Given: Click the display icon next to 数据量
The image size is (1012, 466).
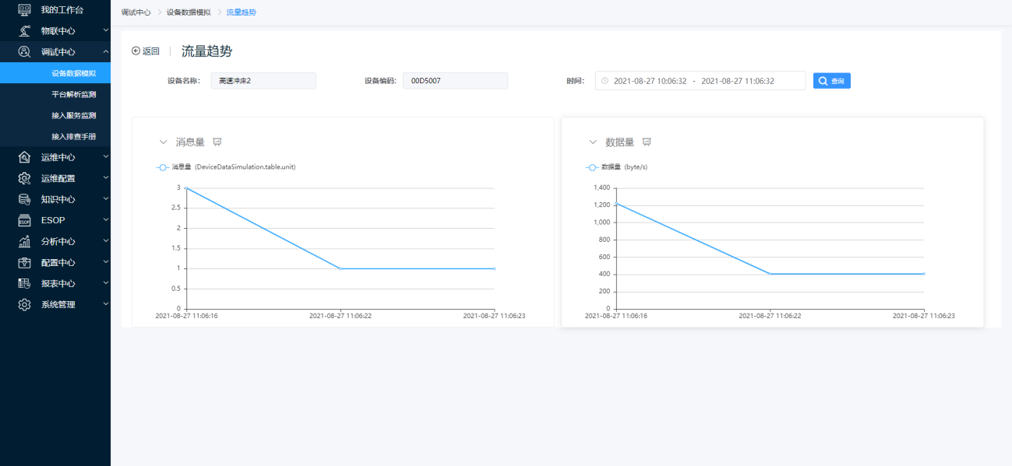Looking at the screenshot, I should coord(647,142).
